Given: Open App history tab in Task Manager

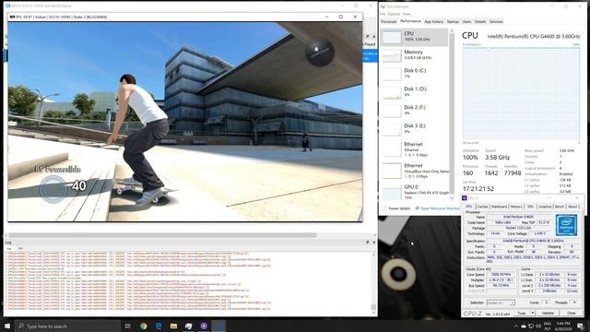Looking at the screenshot, I should click(434, 22).
